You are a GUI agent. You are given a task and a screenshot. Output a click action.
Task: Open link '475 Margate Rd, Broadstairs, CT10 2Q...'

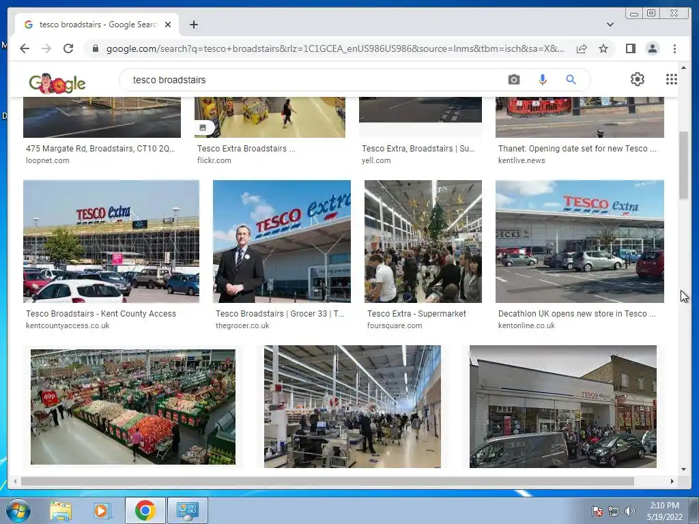coord(100,148)
